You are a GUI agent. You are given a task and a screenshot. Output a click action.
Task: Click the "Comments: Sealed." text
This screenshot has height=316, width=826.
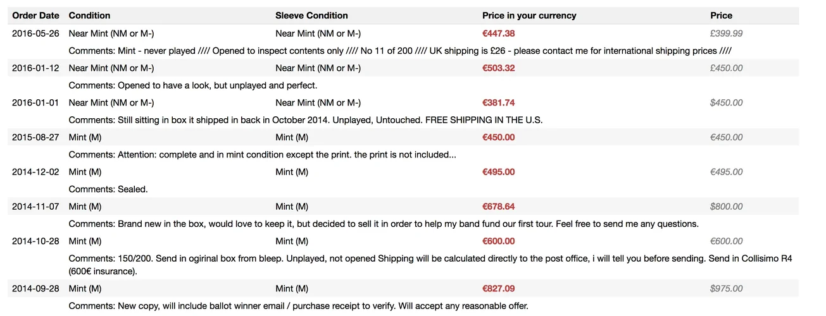click(x=108, y=189)
